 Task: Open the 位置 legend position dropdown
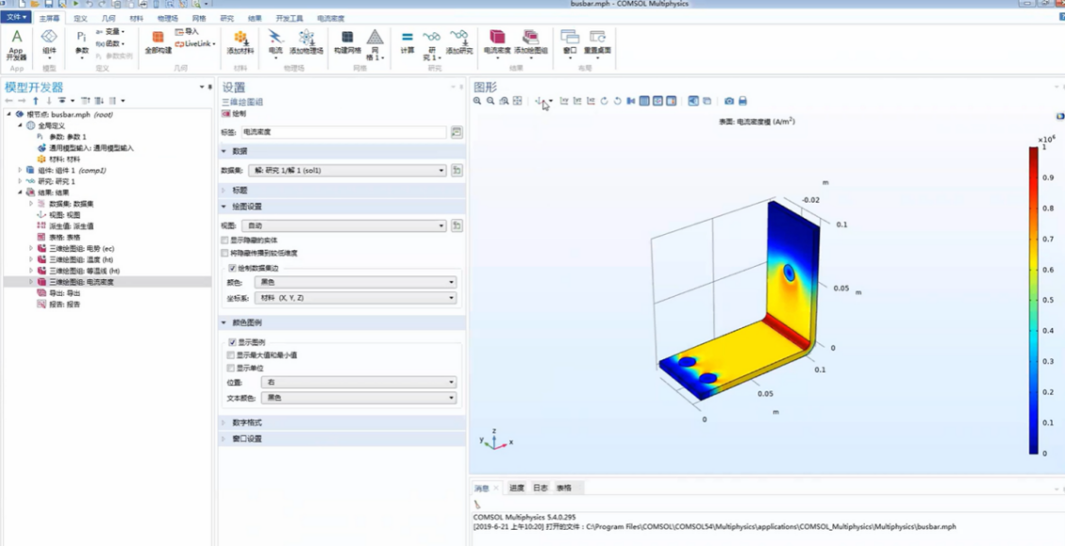(358, 383)
